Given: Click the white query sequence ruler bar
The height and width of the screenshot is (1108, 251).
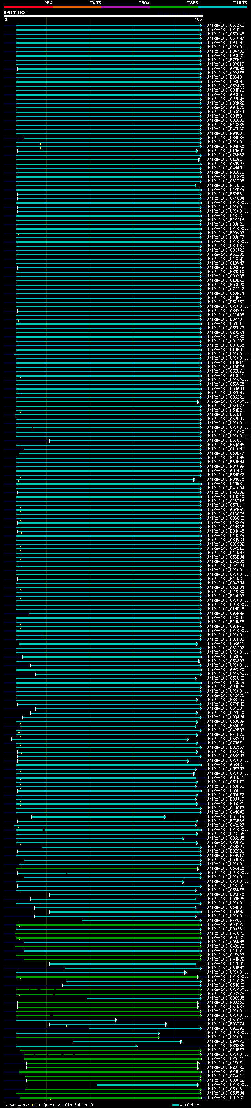Looking at the screenshot, I should point(104,16).
